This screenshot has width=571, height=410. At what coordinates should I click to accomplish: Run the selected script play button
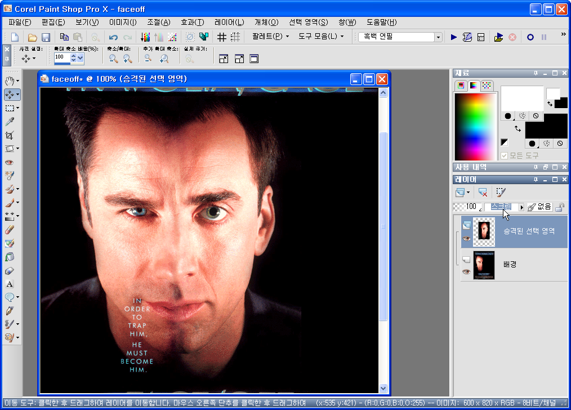coord(454,37)
